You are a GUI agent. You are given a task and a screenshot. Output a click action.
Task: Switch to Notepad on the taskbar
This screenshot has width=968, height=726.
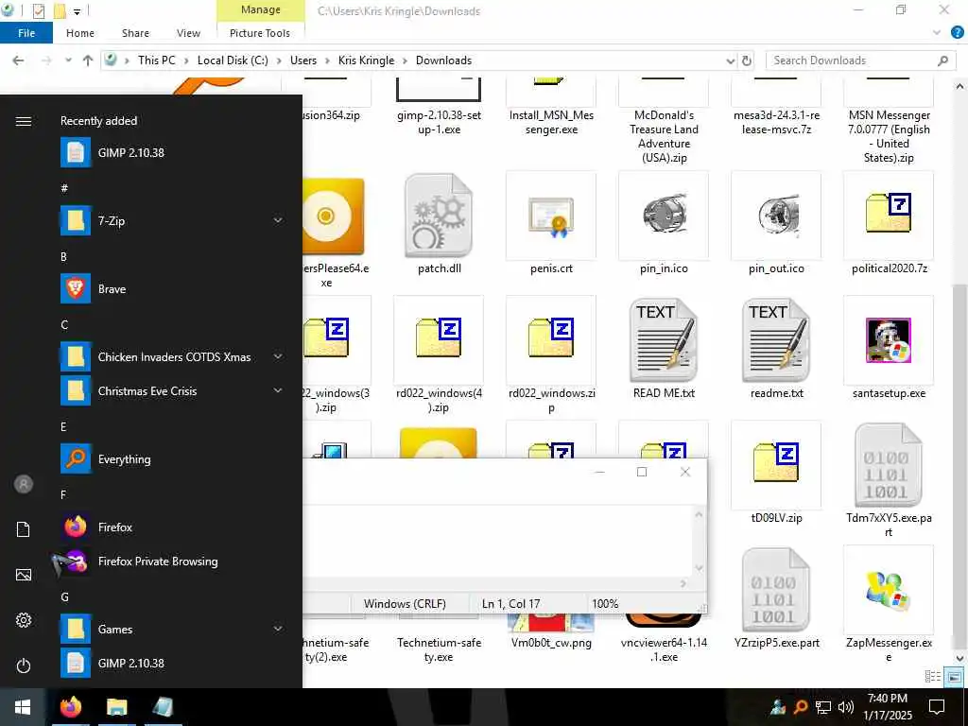(163, 707)
